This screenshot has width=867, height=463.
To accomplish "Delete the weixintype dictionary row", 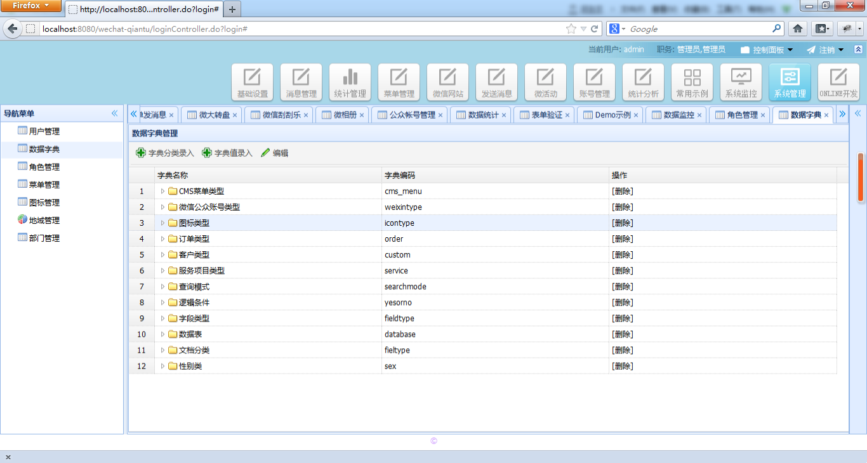I will click(622, 207).
